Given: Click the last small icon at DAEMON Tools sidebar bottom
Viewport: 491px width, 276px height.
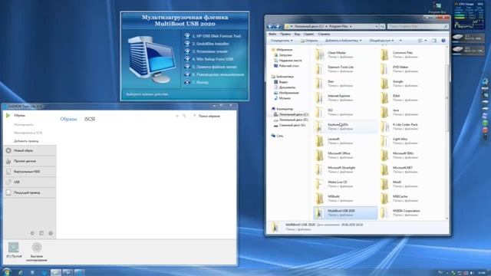Looking at the screenshot, I should pyautogui.click(x=51, y=233).
